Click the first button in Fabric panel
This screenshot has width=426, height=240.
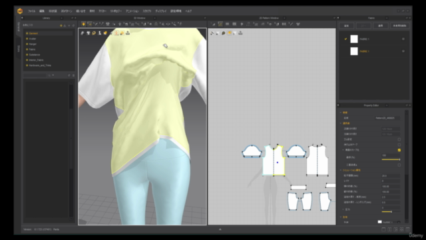tap(346, 25)
